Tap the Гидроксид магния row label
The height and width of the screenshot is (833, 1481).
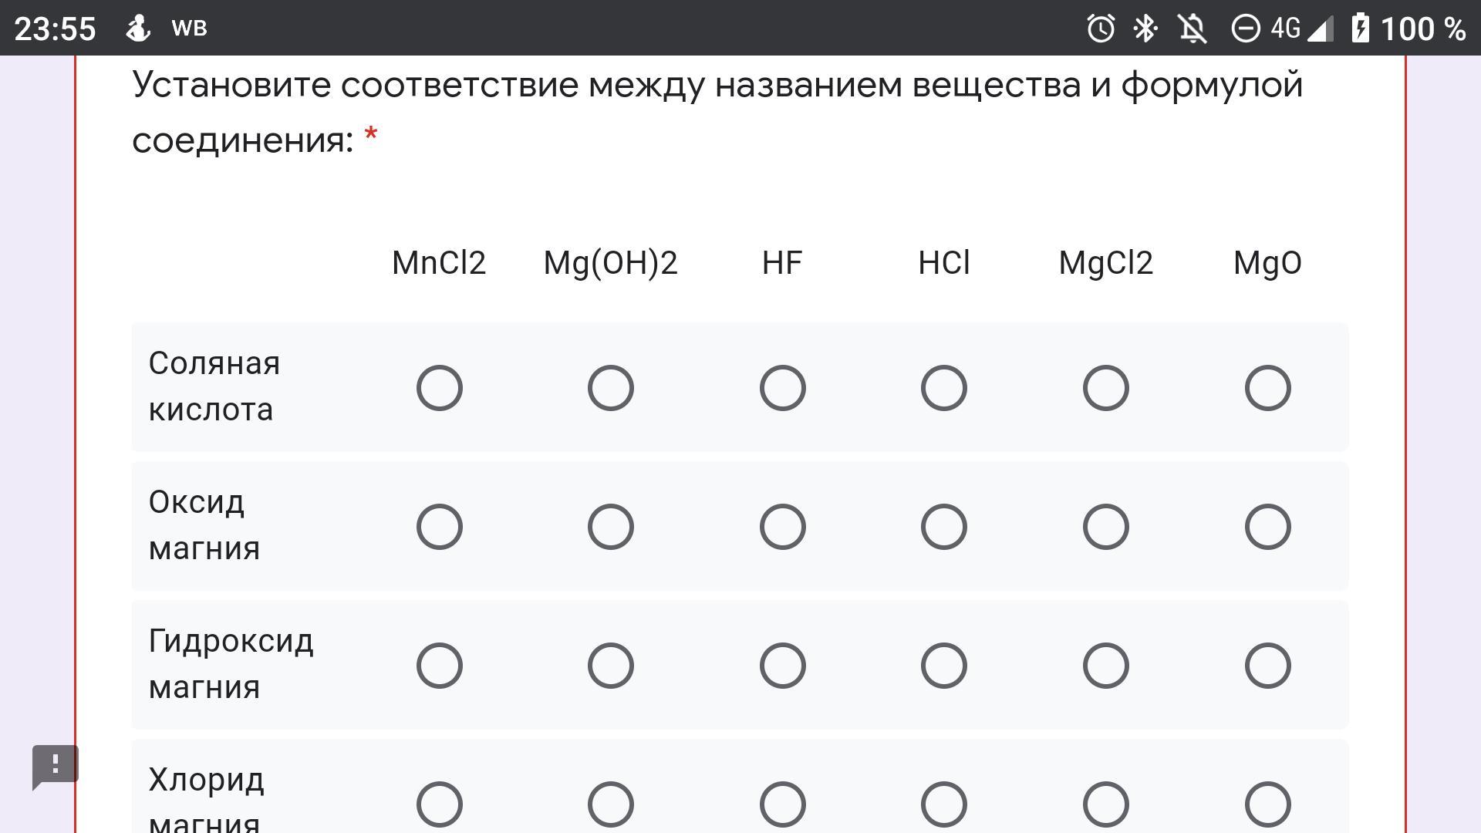coord(231,664)
